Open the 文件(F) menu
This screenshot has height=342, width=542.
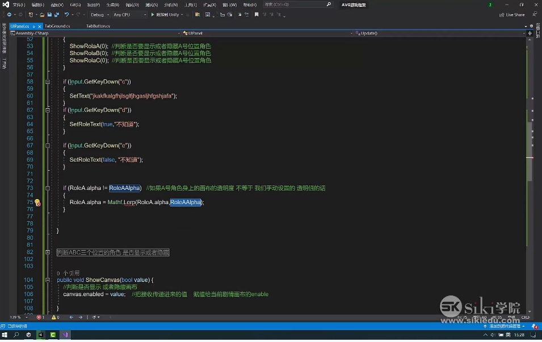[19, 5]
